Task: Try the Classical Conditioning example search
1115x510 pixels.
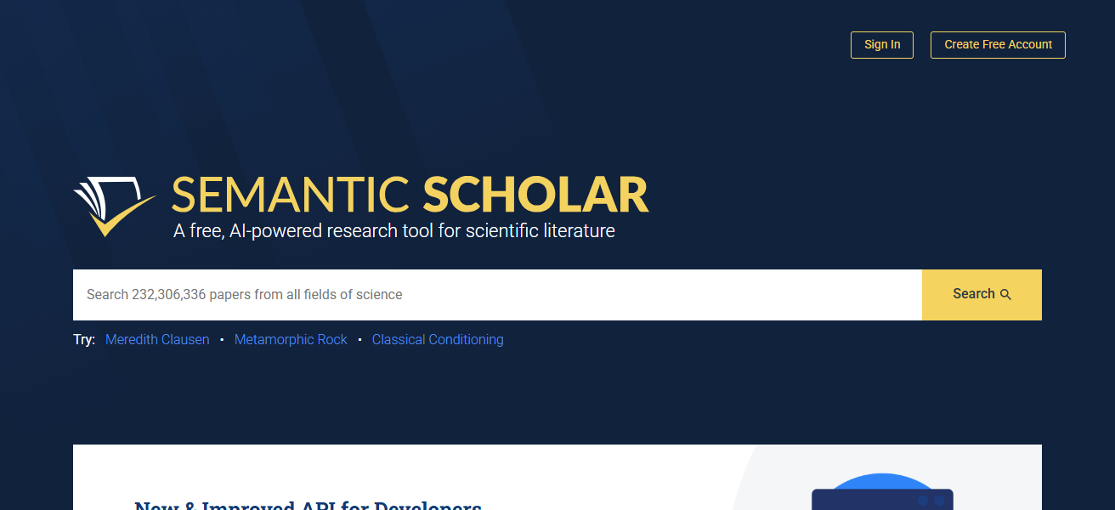Action: [x=438, y=339]
